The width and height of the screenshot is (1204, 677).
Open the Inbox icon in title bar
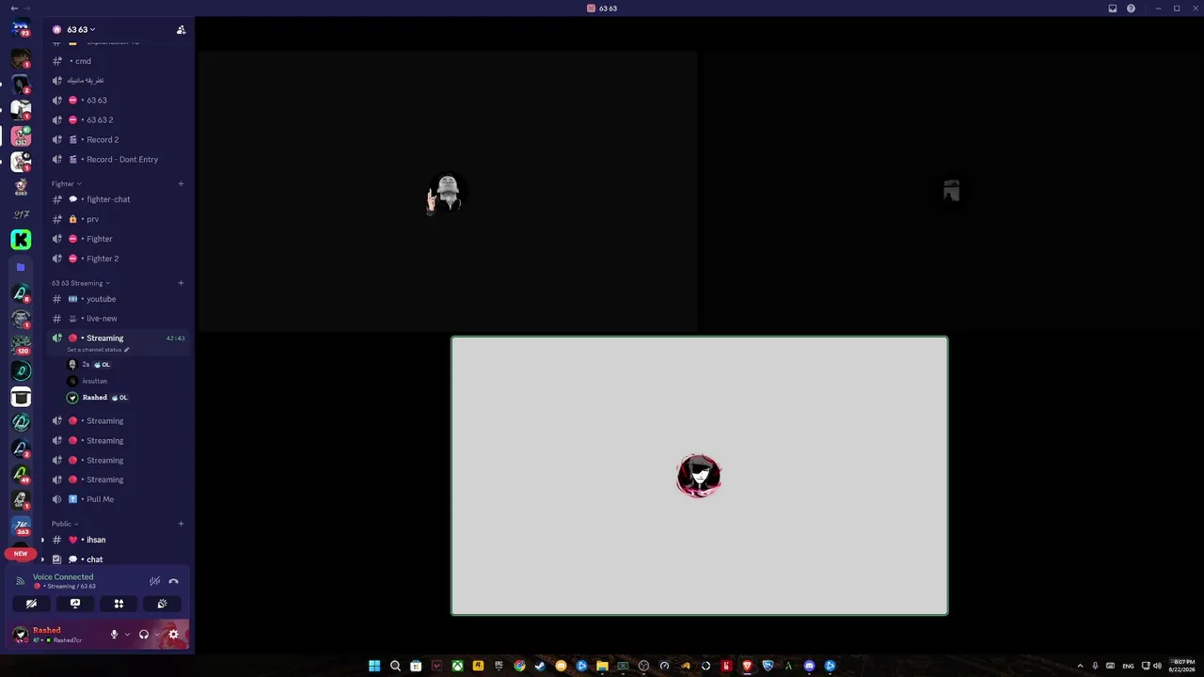click(x=1113, y=8)
